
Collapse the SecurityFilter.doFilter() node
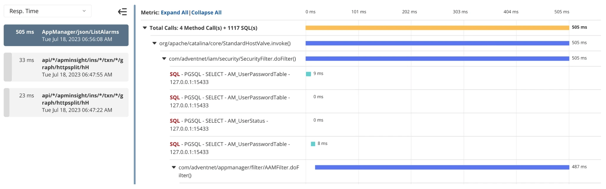tap(164, 59)
